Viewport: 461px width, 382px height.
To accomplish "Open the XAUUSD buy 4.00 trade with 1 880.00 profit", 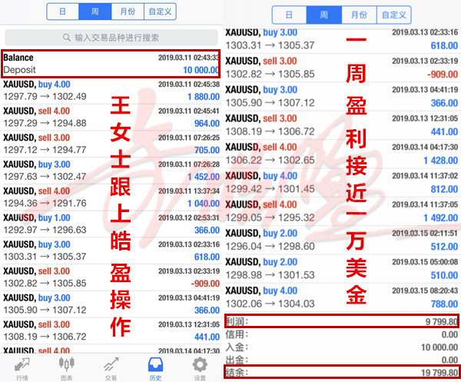I will coord(111,91).
